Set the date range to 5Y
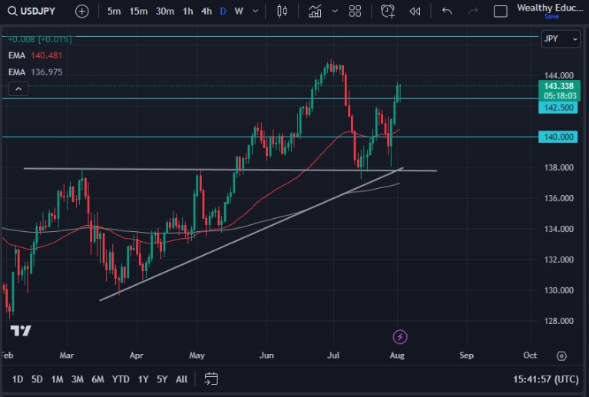The width and height of the screenshot is (589, 397). click(162, 379)
